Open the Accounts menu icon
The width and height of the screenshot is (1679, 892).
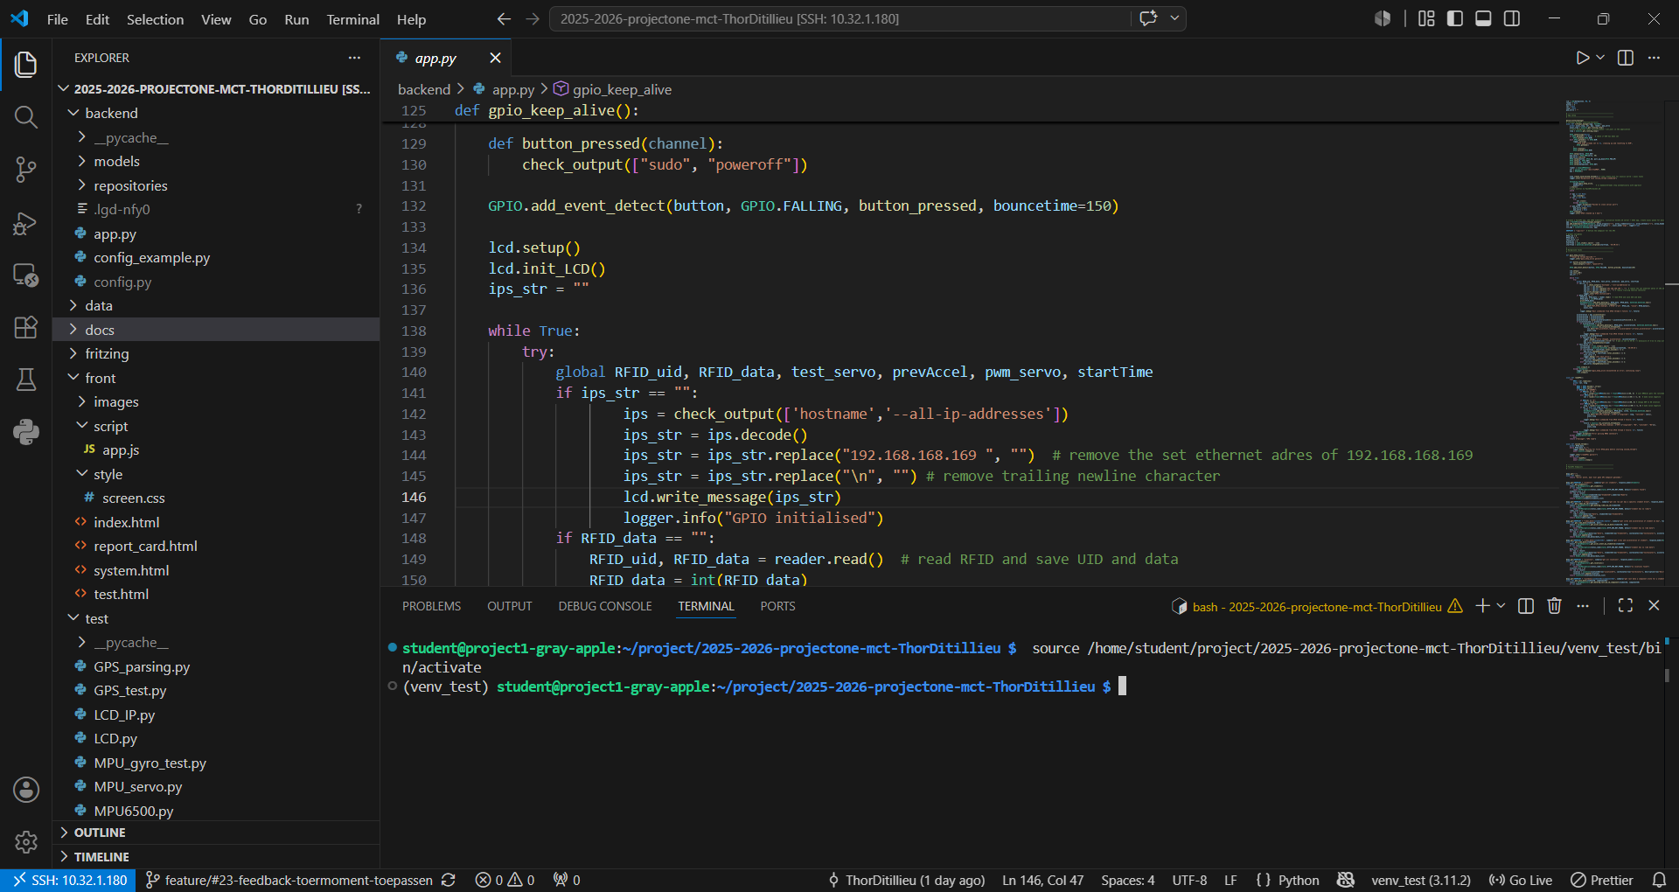coord(25,790)
